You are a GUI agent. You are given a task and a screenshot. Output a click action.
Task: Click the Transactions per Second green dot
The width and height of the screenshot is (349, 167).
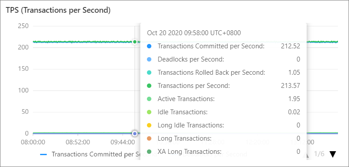(x=149, y=86)
